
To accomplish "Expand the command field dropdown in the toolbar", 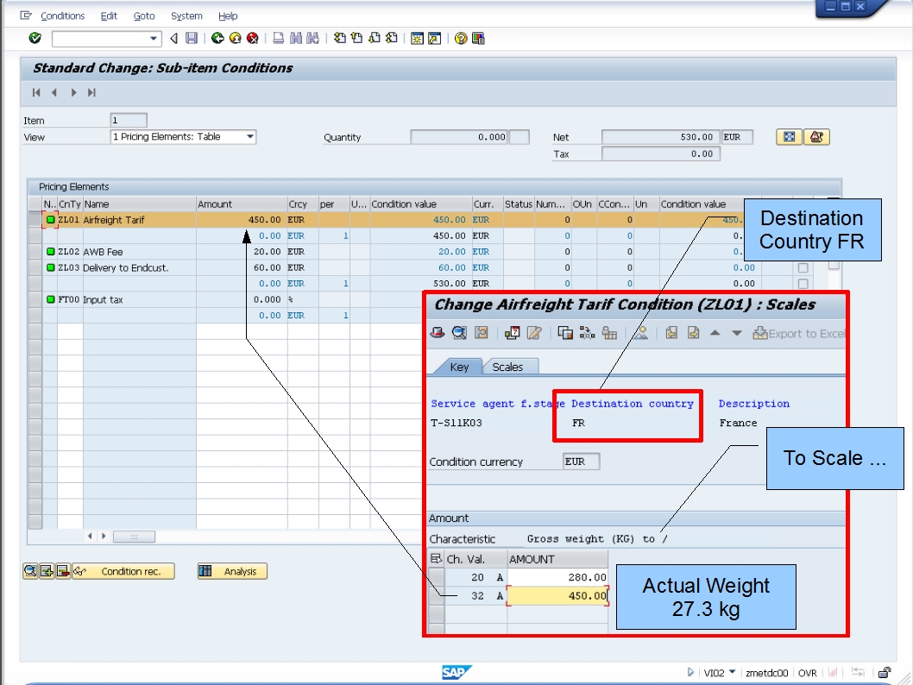I will (155, 38).
